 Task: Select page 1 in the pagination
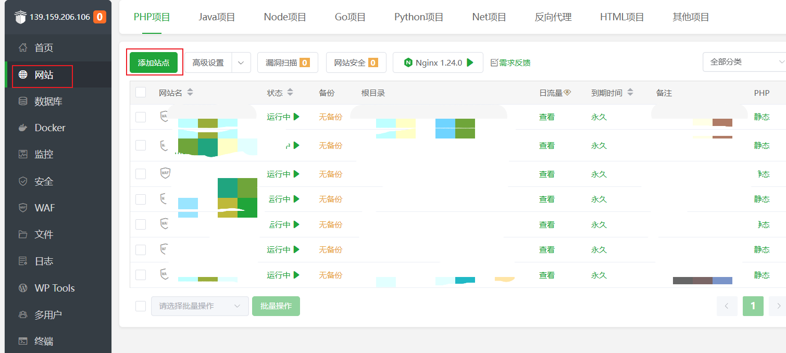point(753,306)
